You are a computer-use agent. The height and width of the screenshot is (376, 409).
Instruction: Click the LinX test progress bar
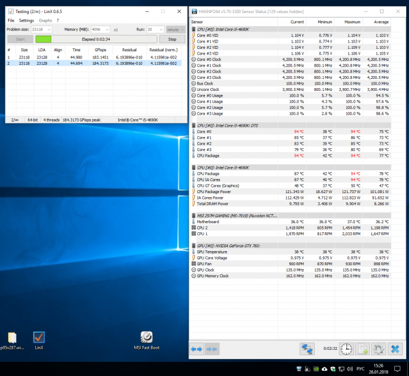96,39
